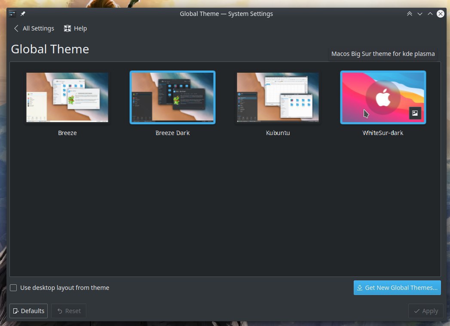Open the Help menu
Viewport: 450px width, 326px height.
tap(75, 28)
